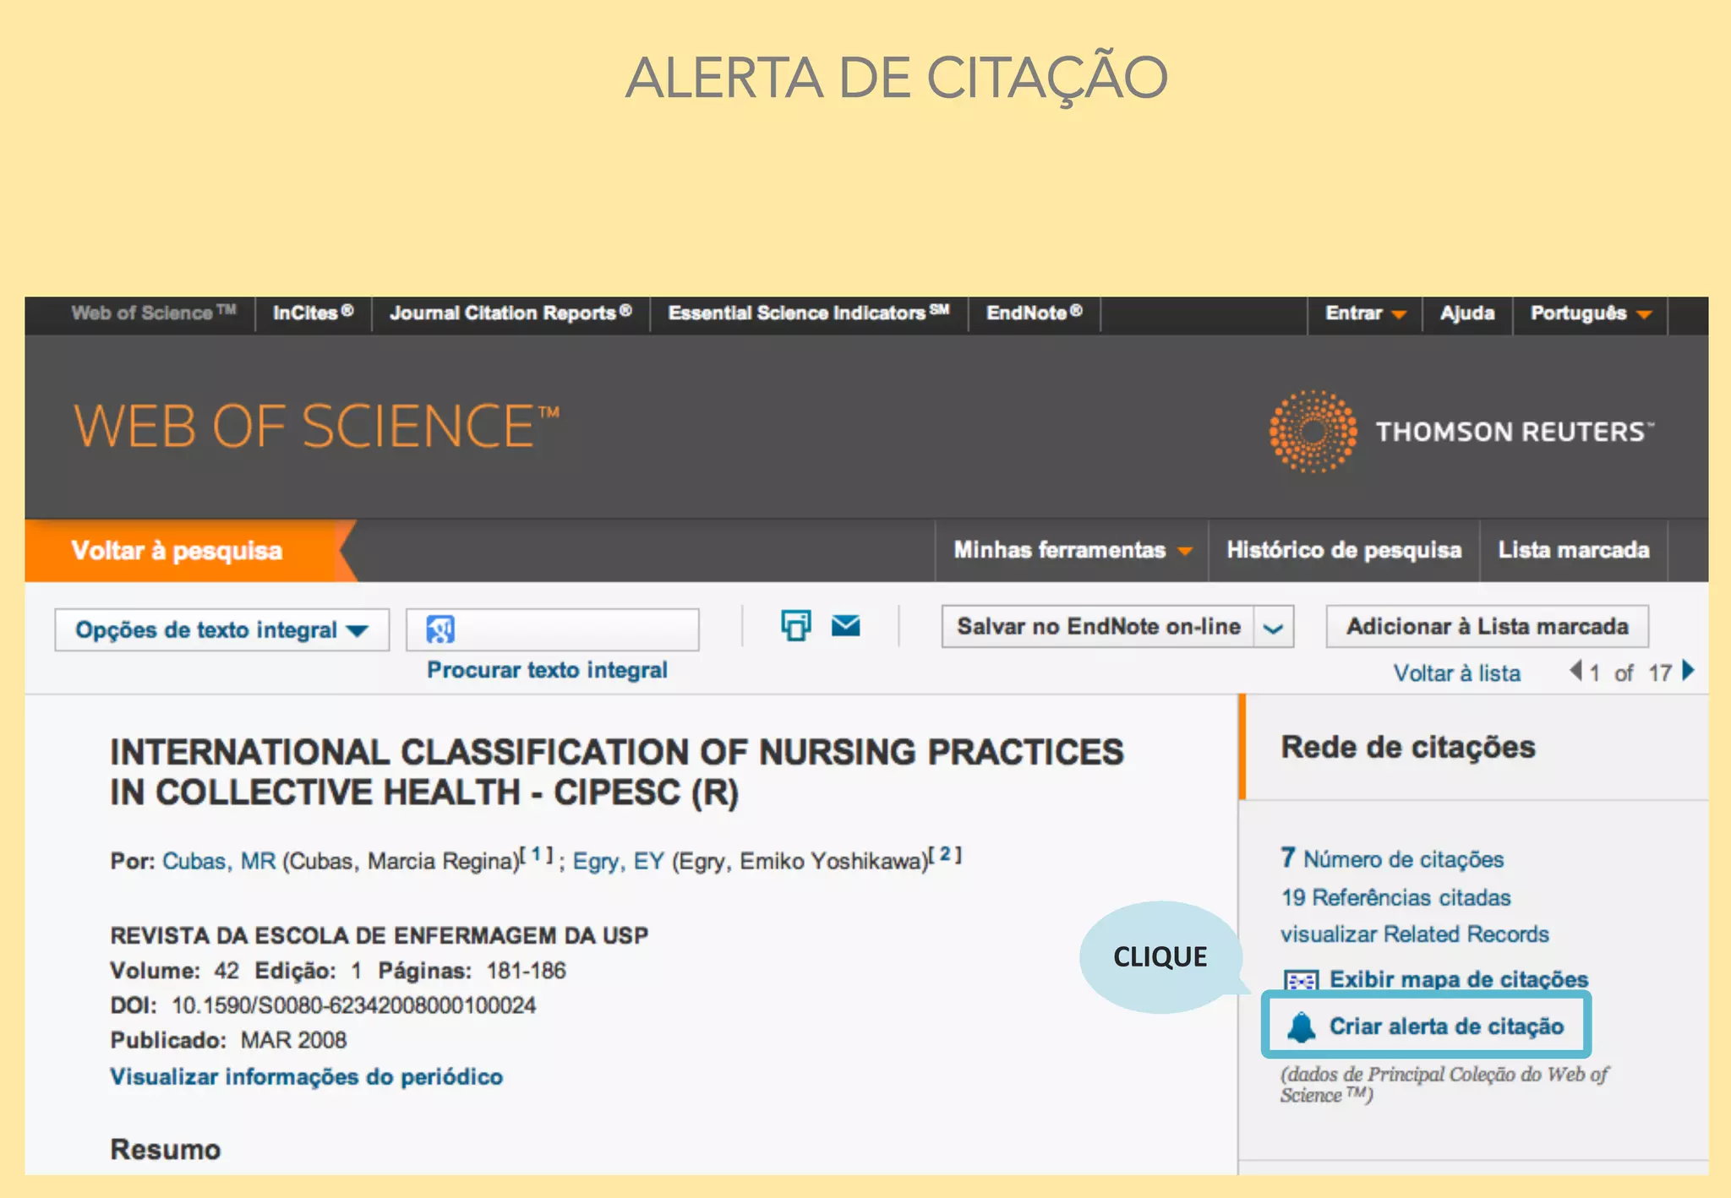The width and height of the screenshot is (1731, 1198).
Task: Click Exibir mapa de citações link
Action: point(1459,979)
